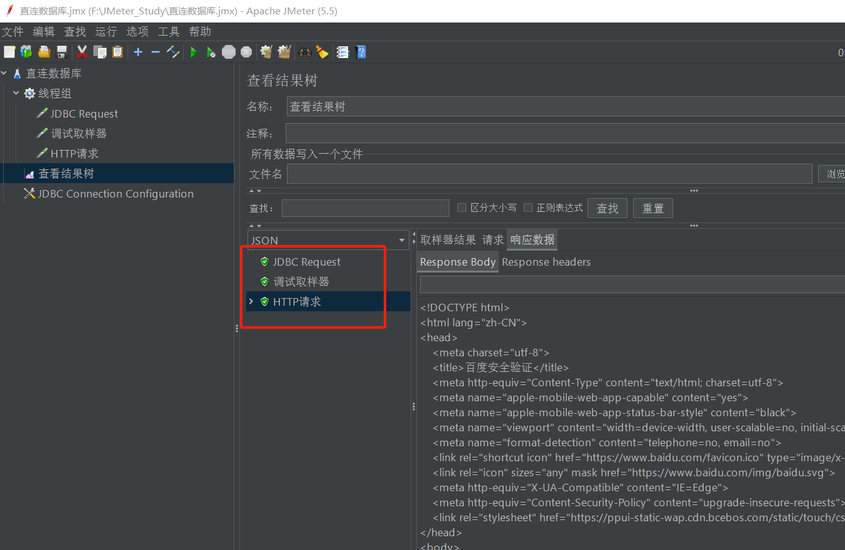The width and height of the screenshot is (845, 550).
Task: Click the open file folder icon
Action: pos(44,52)
